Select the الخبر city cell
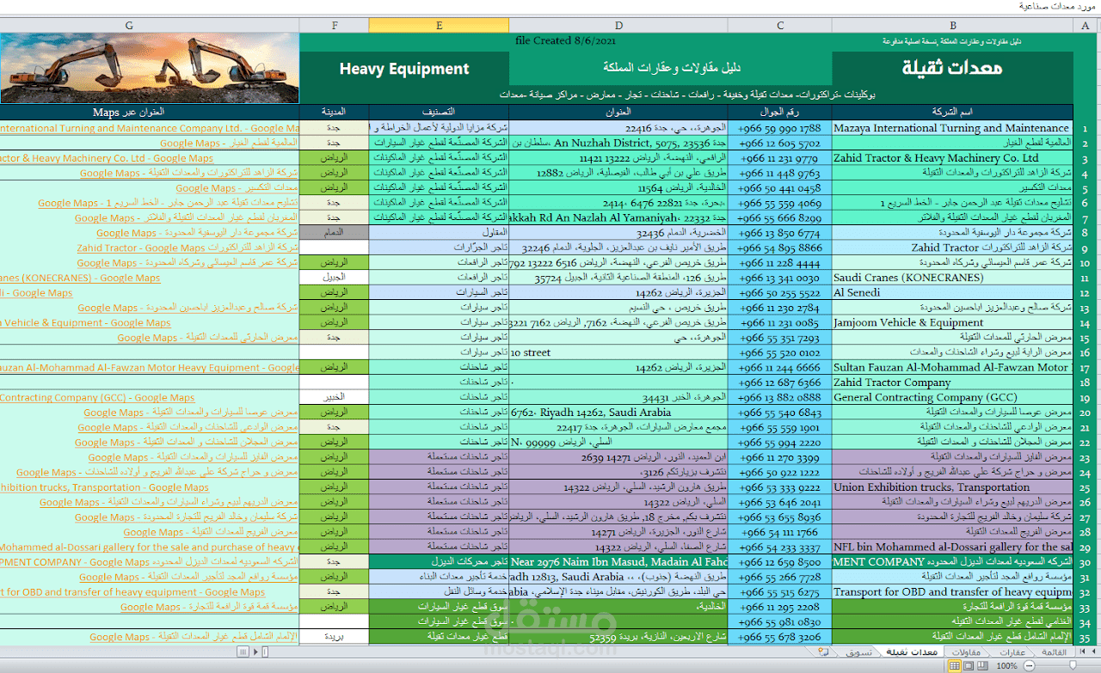1101x673 pixels. (335, 398)
